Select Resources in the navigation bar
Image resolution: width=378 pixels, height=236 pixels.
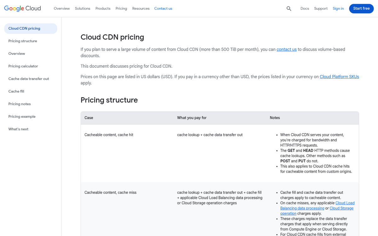click(x=140, y=8)
